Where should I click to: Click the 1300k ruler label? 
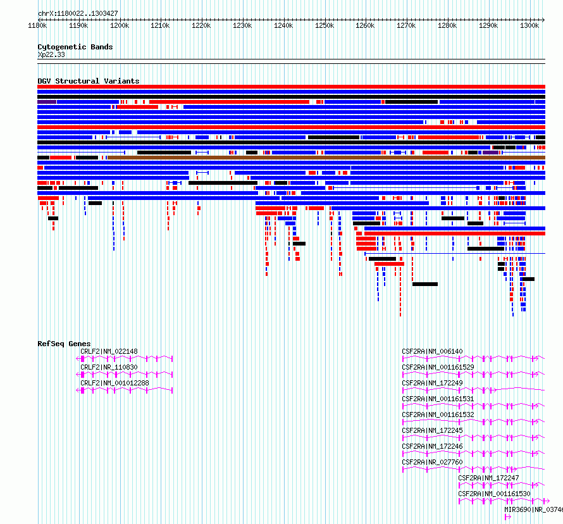pyautogui.click(x=529, y=25)
